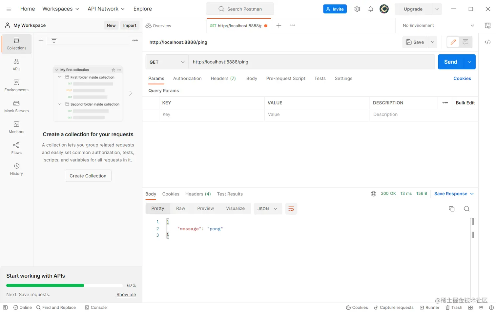This screenshot has height=312, width=496.
Task: Switch to the Tests tab
Action: [320, 79]
